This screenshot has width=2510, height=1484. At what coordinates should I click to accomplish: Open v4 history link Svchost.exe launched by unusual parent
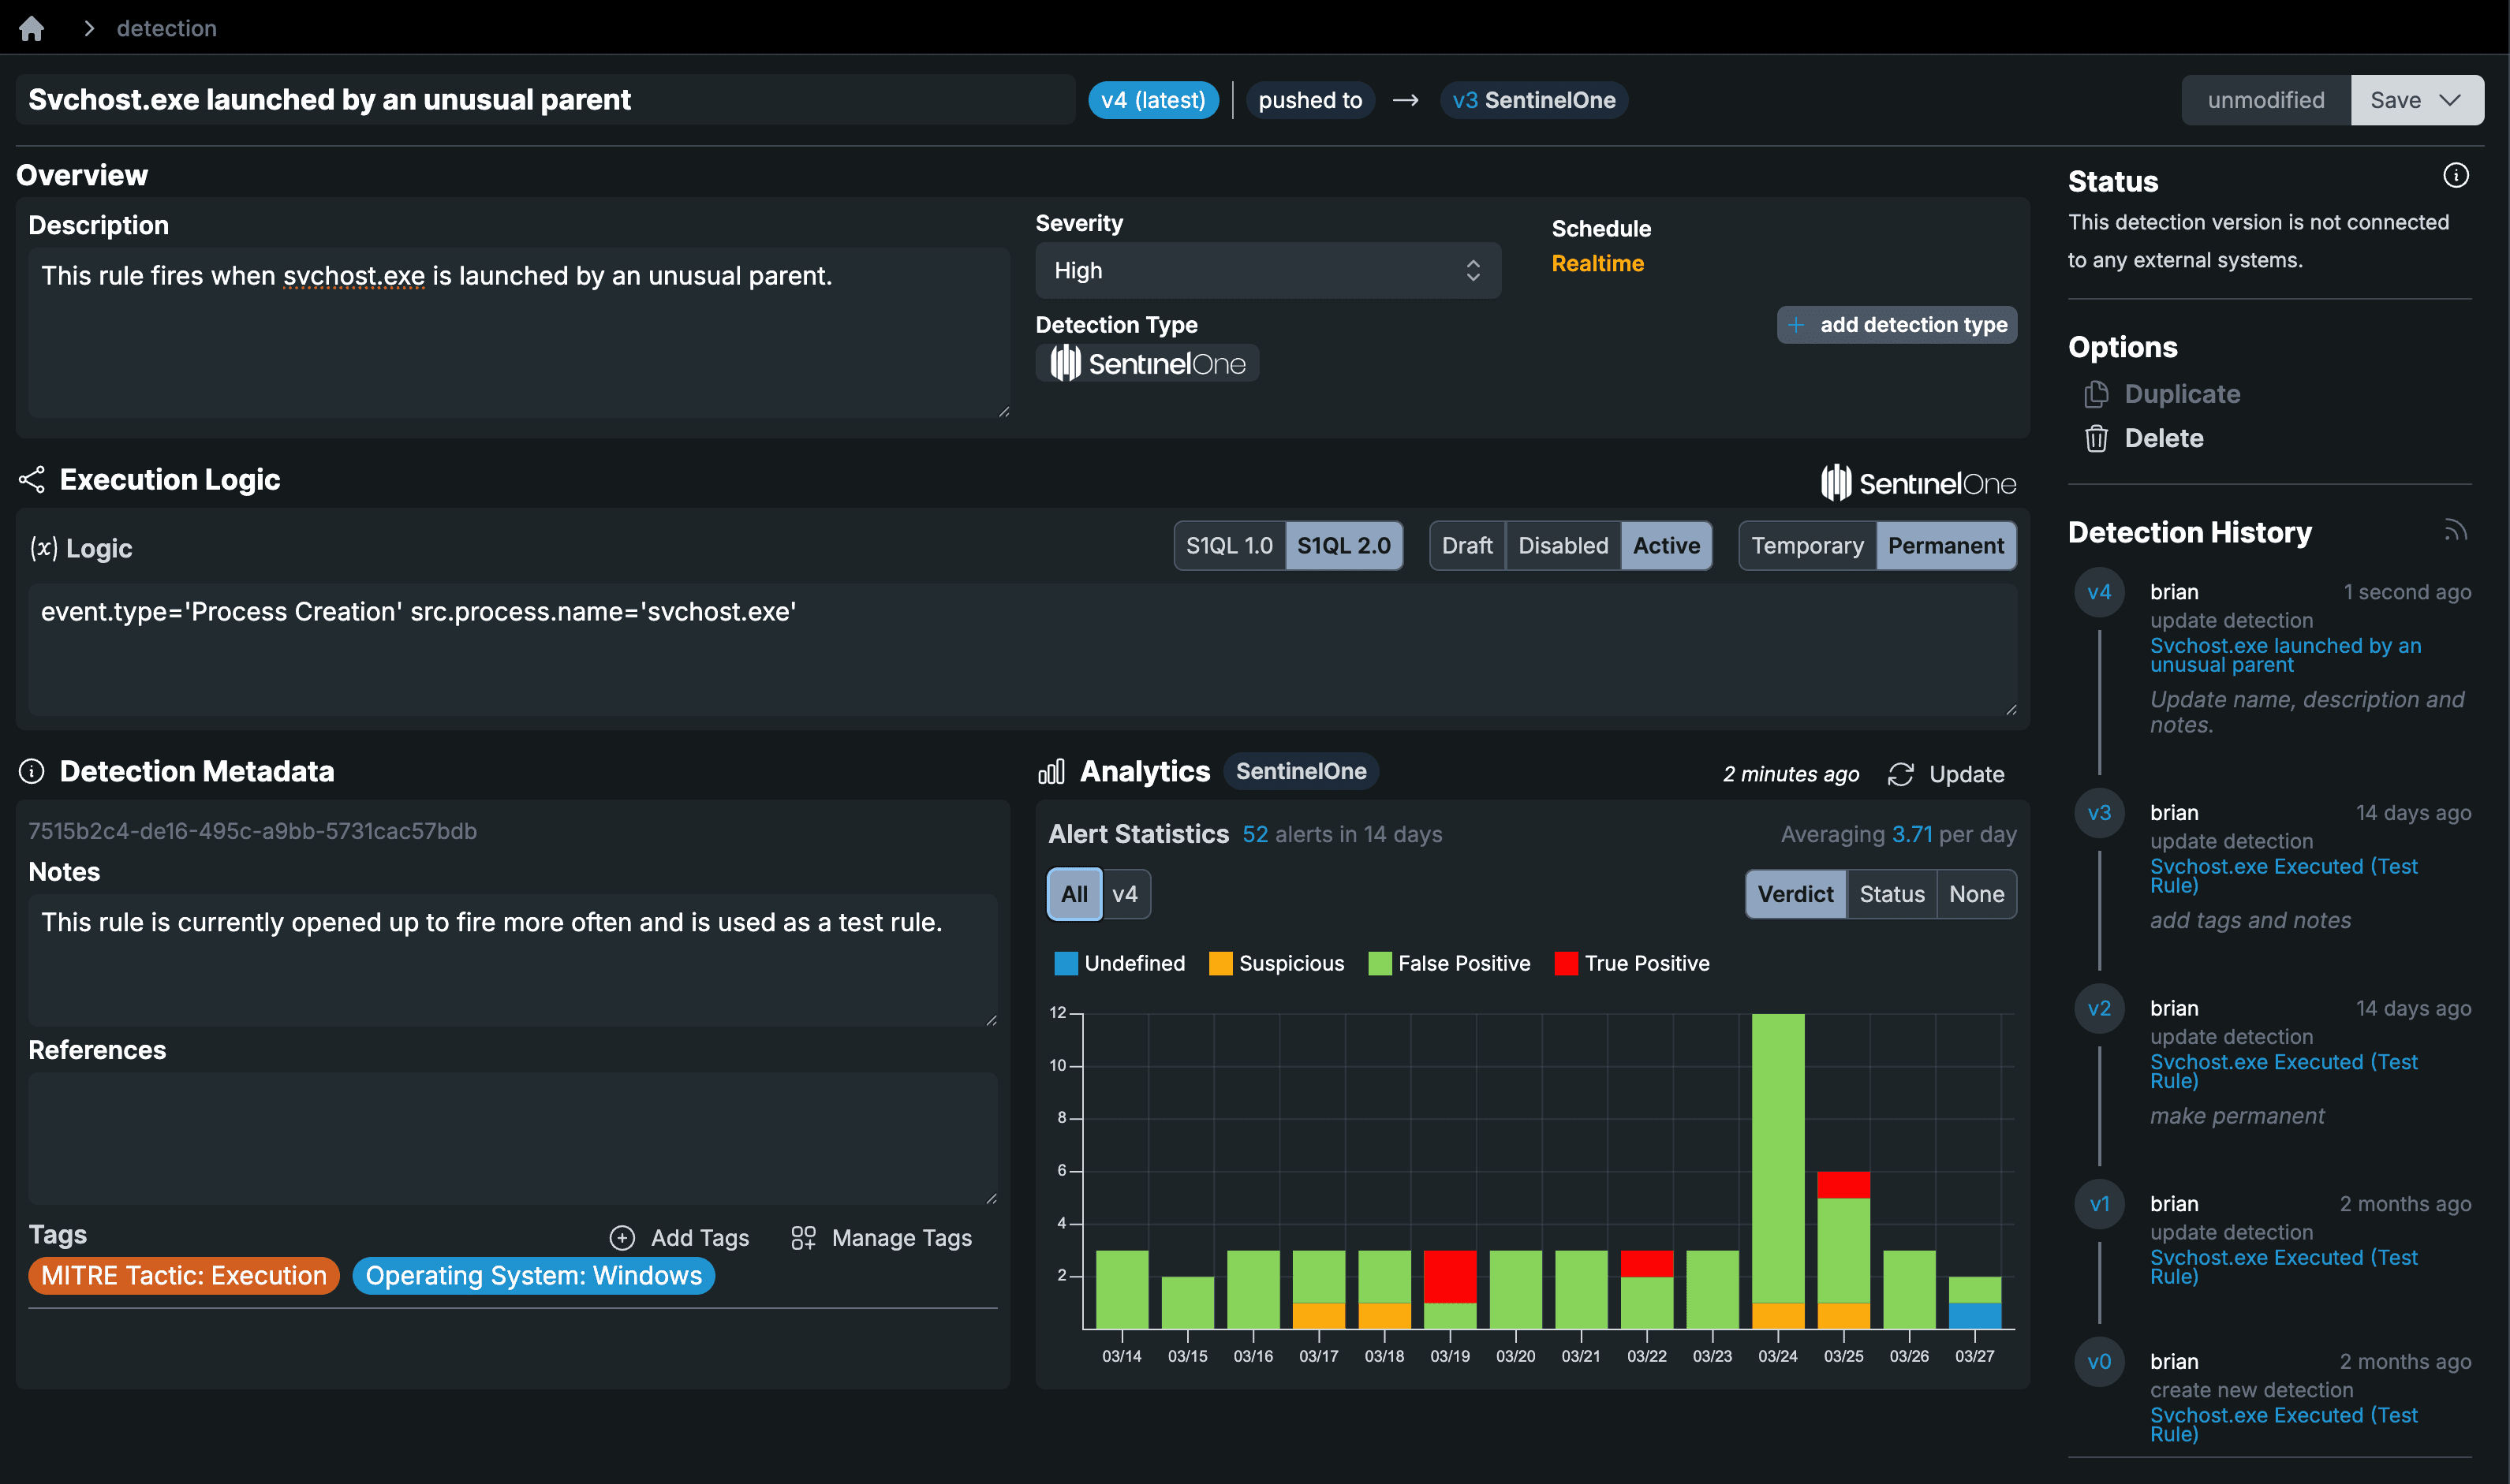(x=2285, y=655)
